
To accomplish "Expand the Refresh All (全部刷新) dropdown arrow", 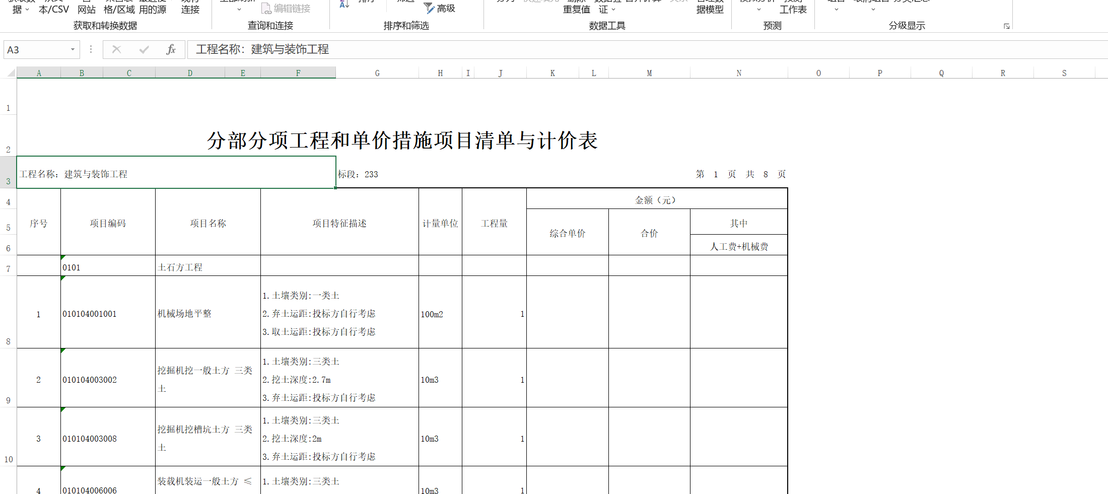I will tap(239, 10).
